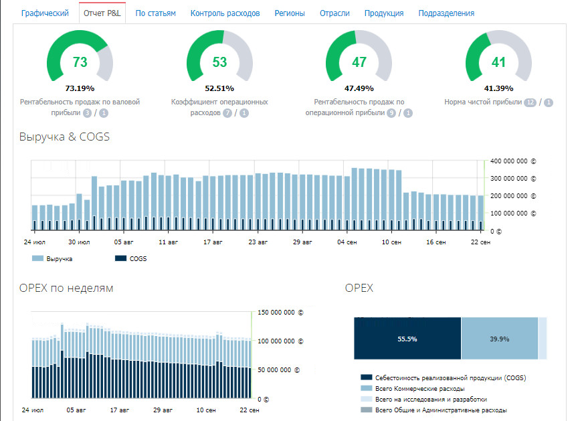Click Рентабельность продаж по валовой прибыли label

click(80, 102)
